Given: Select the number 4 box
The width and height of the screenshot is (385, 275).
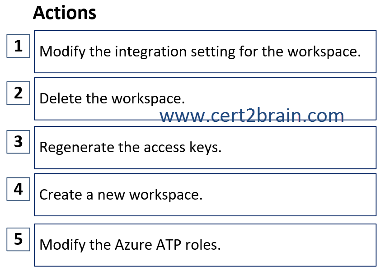Looking at the screenshot, I should (18, 189).
